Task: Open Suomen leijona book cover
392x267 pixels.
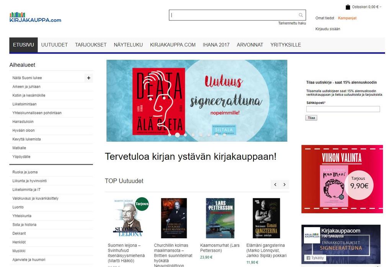Action: 127,218
